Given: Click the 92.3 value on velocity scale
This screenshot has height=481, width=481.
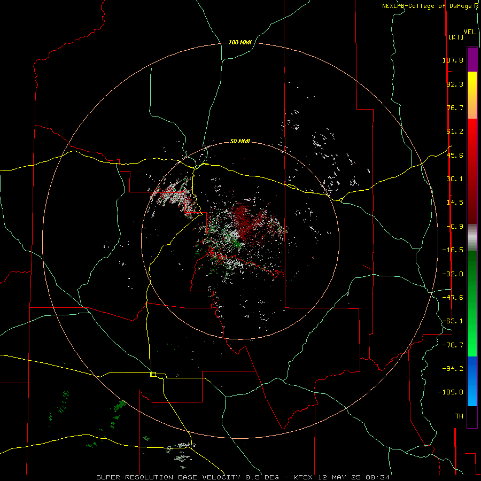Looking at the screenshot, I should (x=455, y=84).
